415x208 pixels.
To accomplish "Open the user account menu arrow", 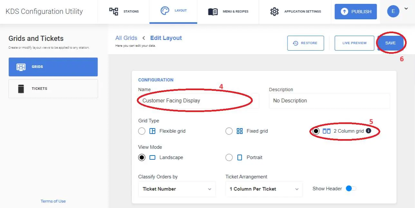I will click(406, 9).
